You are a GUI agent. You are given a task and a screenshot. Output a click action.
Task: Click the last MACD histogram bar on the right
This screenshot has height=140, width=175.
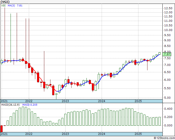160,121
